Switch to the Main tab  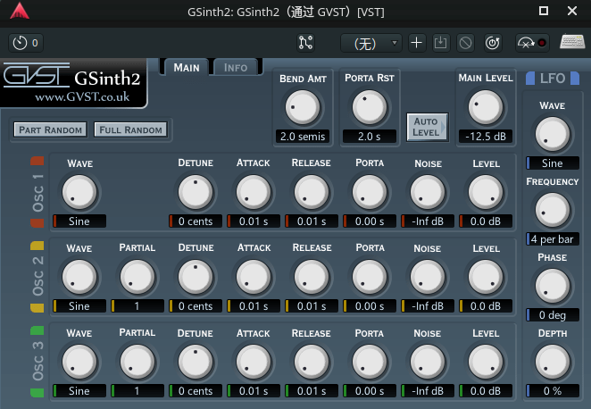[x=187, y=68]
